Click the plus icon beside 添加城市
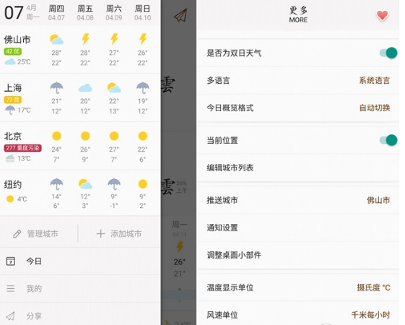This screenshot has width=405, height=325. (x=100, y=234)
